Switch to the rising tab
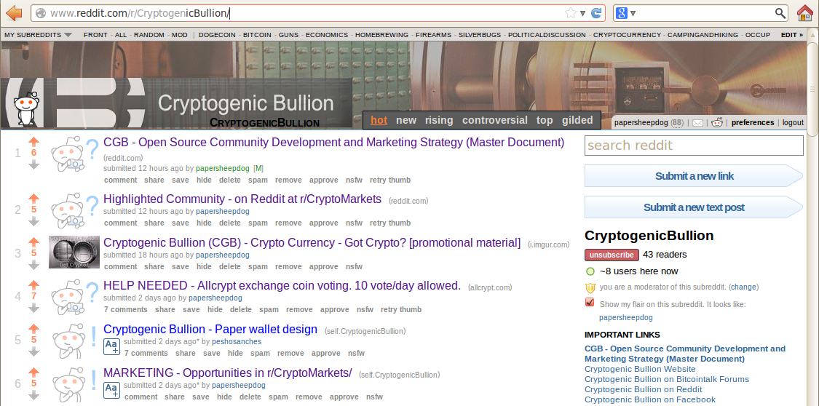This screenshot has height=406, width=819. point(439,120)
